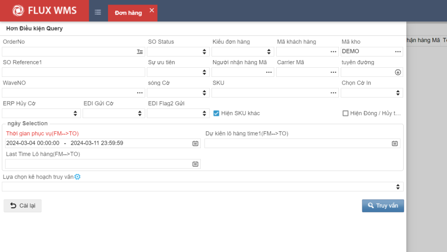The width and height of the screenshot is (447, 252).
Task: Open Carrier Mã lookup dots
Action: pyautogui.click(x=333, y=72)
